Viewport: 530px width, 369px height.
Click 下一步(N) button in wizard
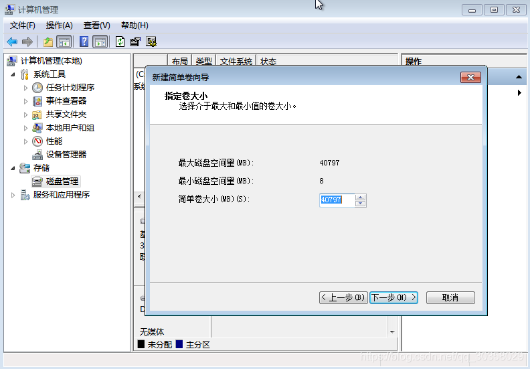393,297
